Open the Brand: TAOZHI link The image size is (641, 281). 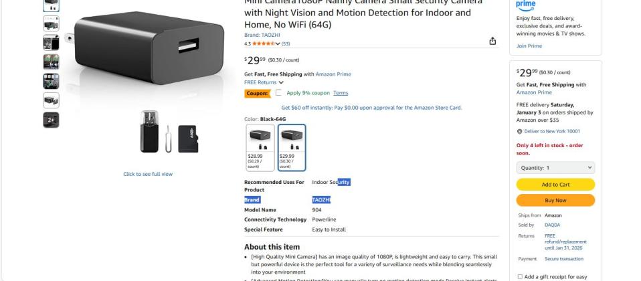click(x=262, y=35)
